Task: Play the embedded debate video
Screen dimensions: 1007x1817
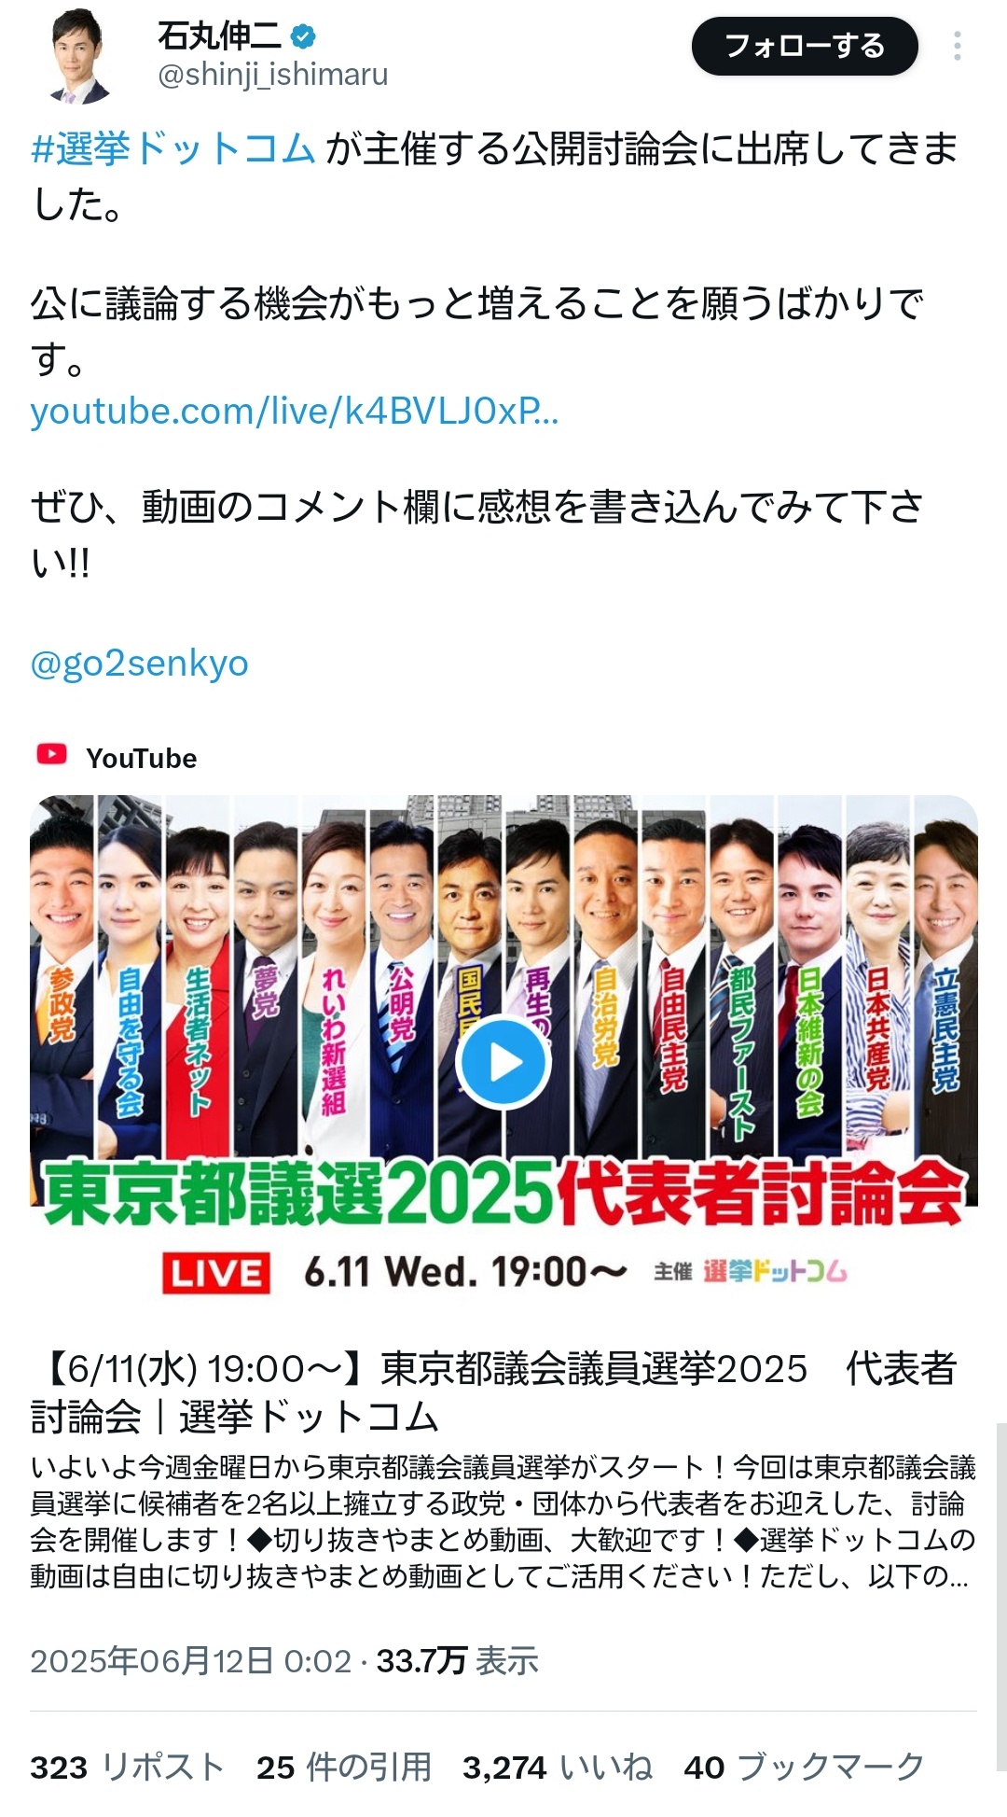Action: pos(504,1063)
